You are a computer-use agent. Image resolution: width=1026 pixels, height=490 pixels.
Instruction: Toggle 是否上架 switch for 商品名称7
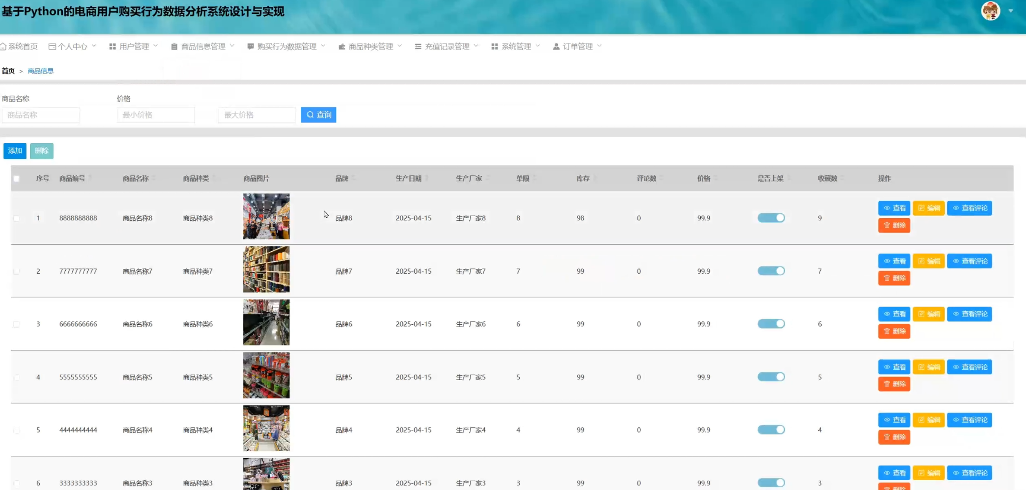pyautogui.click(x=771, y=271)
